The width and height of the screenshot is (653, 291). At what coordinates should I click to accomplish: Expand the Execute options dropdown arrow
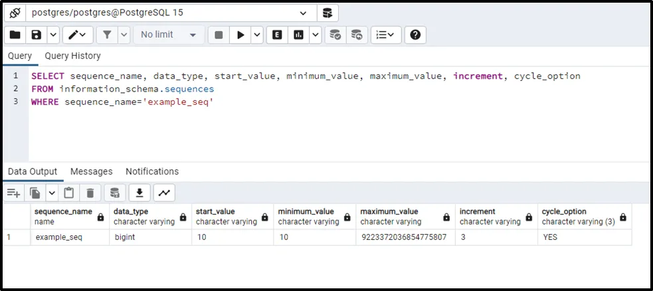click(256, 35)
